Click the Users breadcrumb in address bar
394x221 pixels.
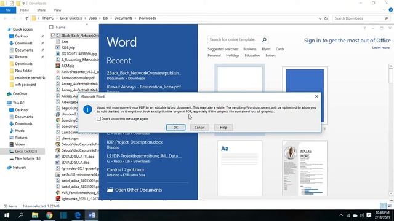pos(92,18)
